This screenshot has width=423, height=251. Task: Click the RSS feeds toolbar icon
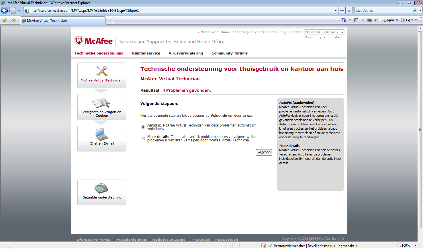(x=356, y=20)
